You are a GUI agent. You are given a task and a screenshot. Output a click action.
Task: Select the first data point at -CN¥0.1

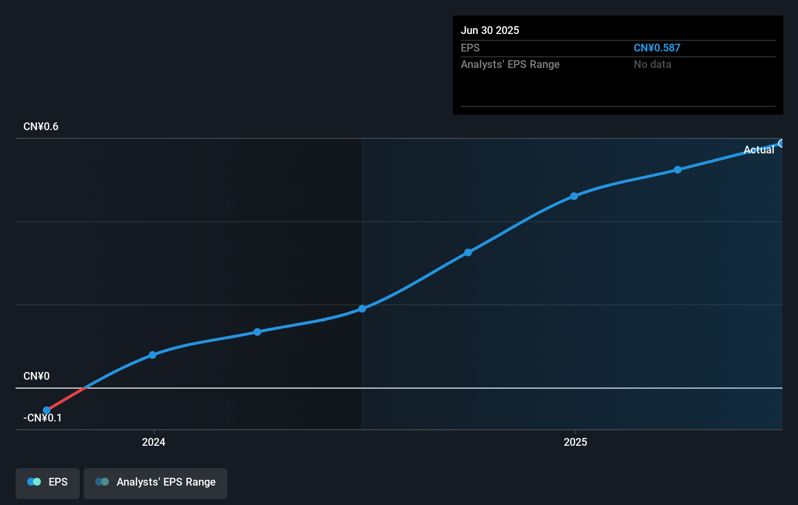click(46, 410)
